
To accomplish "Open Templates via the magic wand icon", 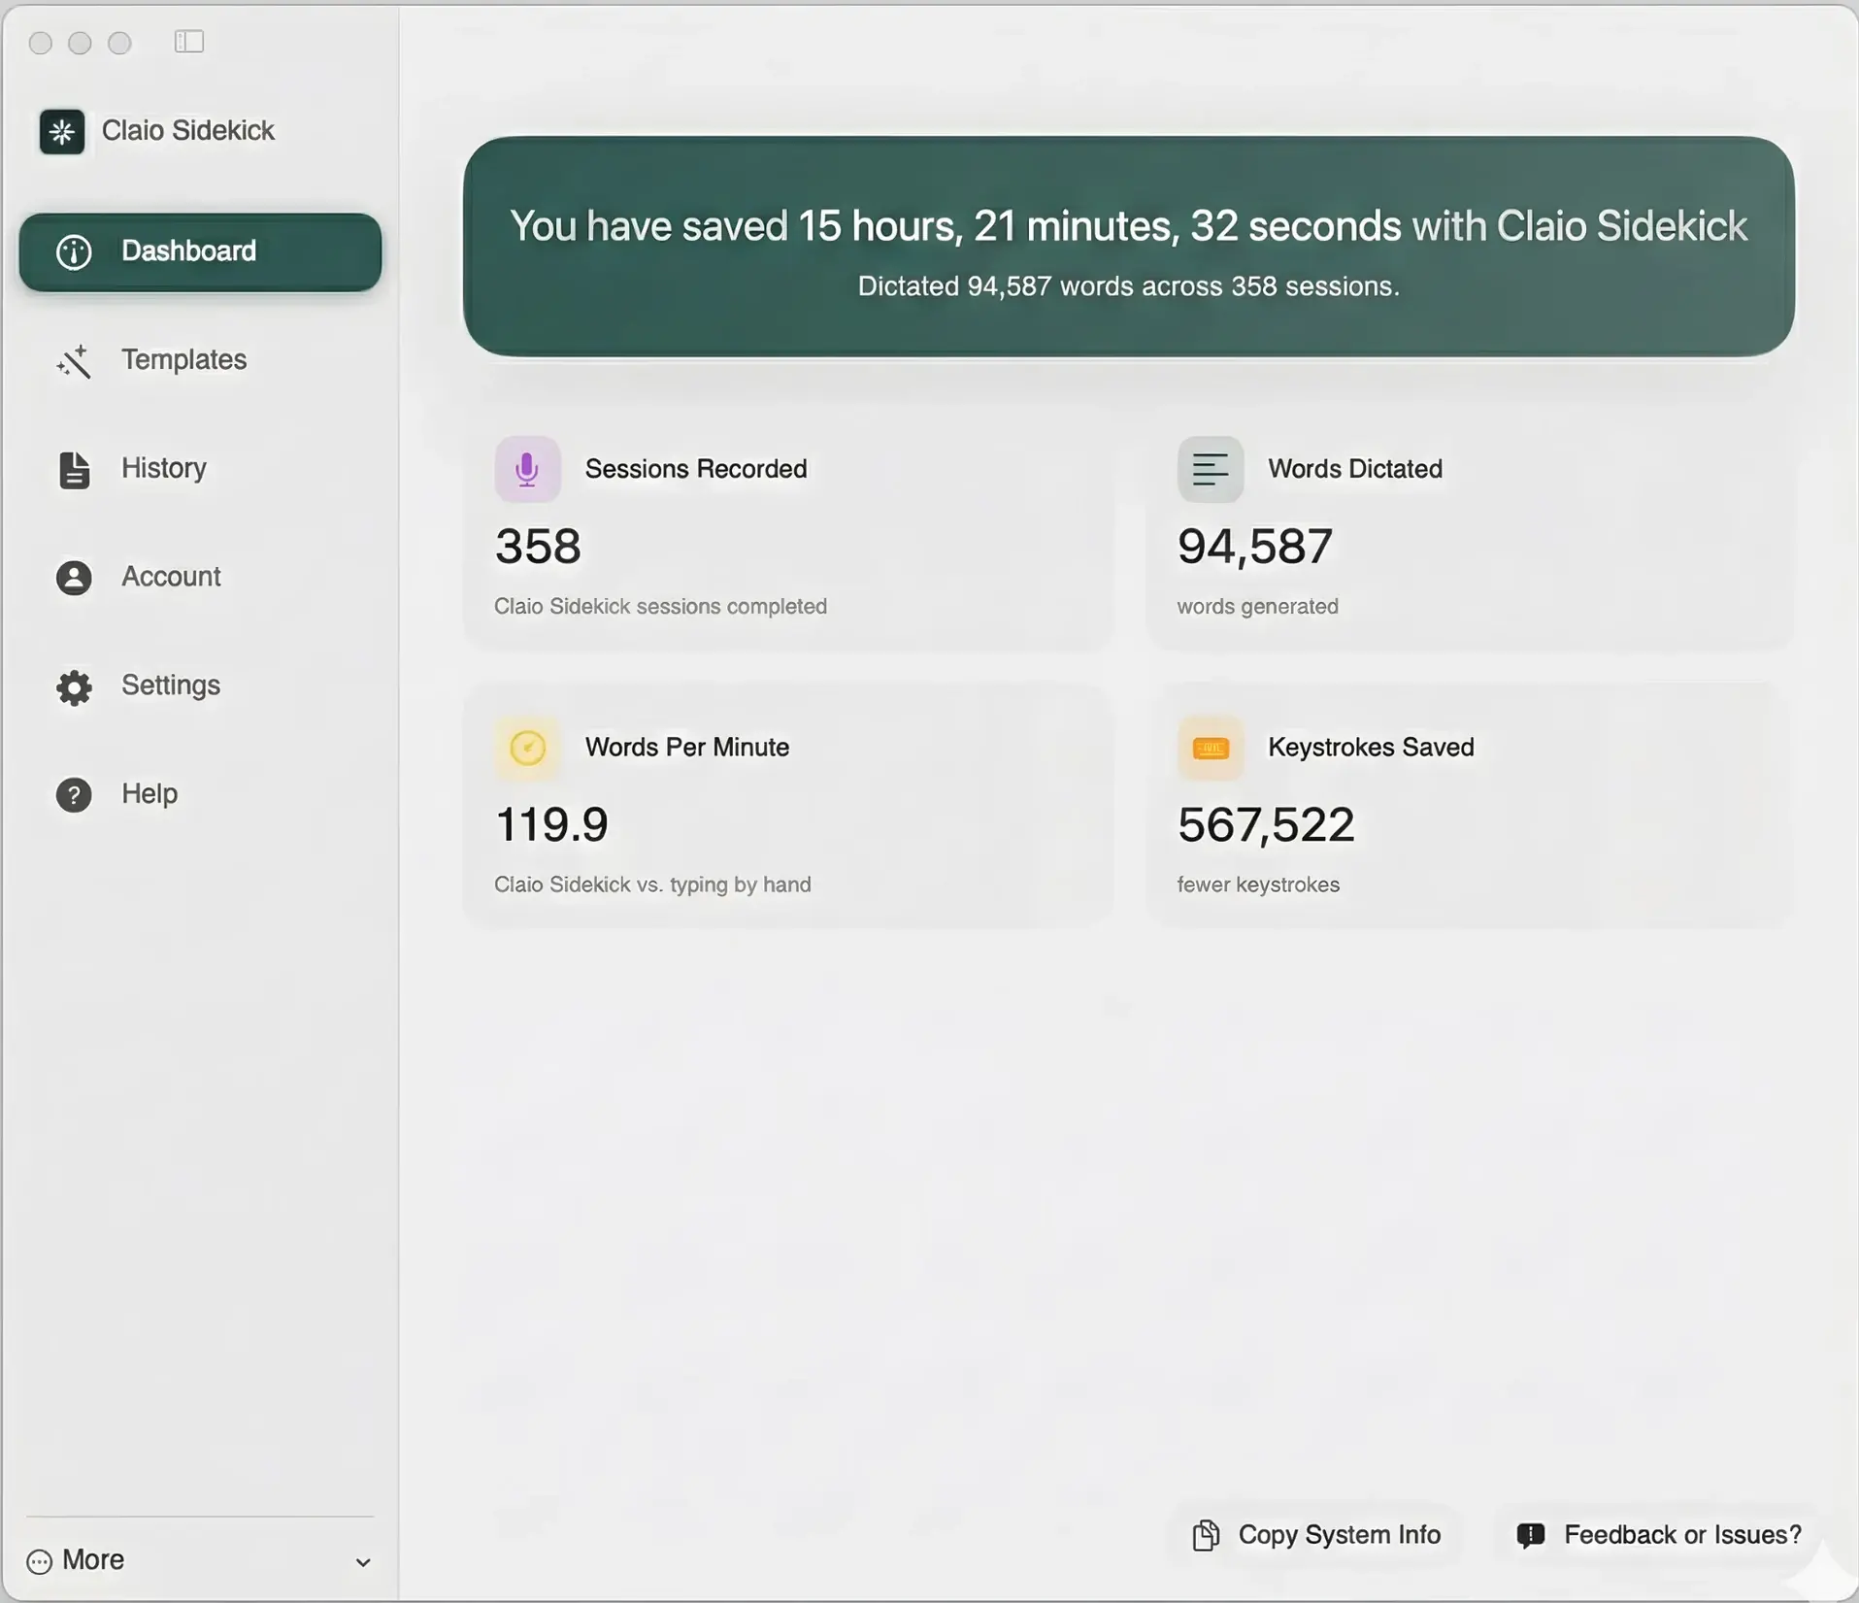I will [76, 361].
